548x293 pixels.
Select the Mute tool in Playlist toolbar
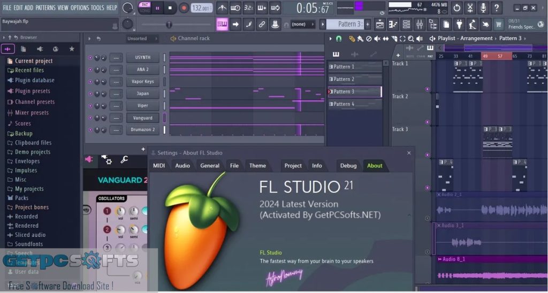point(377,39)
